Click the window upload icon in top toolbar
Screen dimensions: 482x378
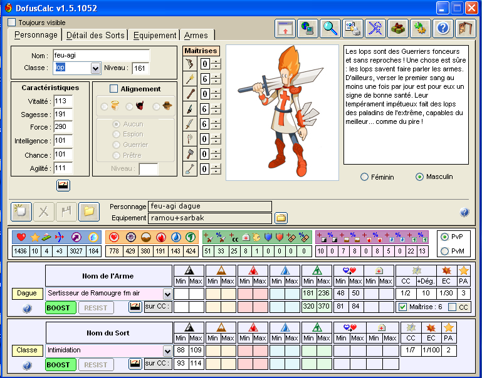285,29
